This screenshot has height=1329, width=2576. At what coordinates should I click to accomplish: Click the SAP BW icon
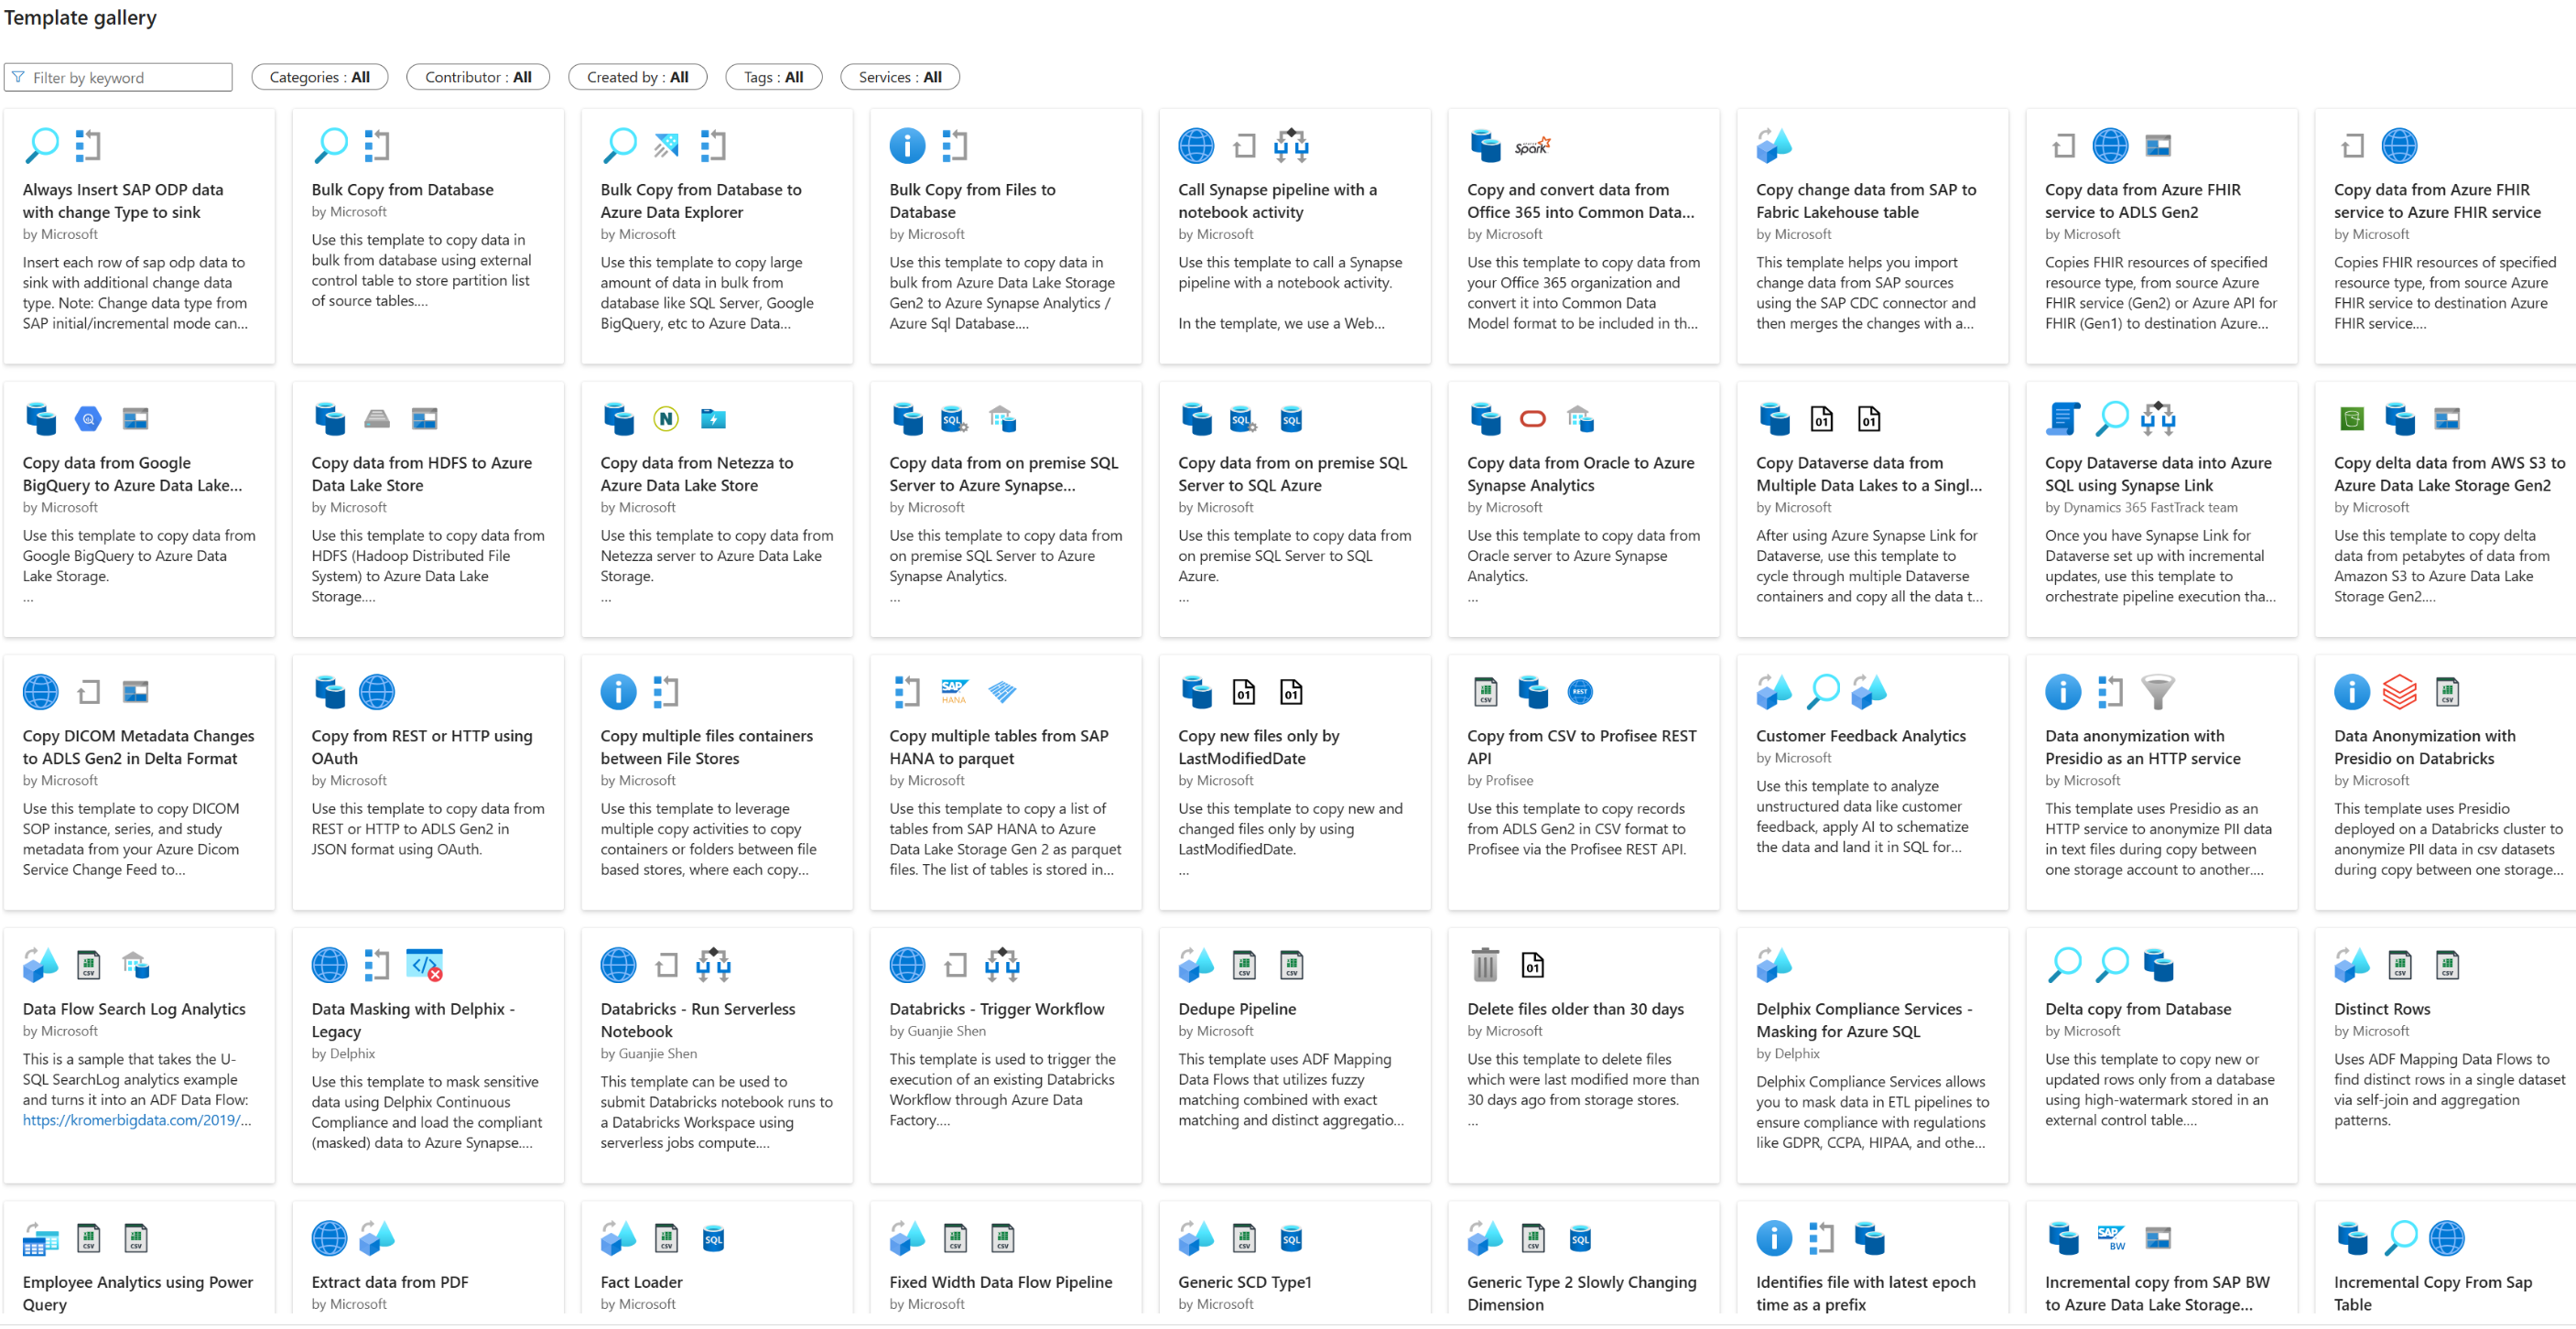(2111, 1238)
